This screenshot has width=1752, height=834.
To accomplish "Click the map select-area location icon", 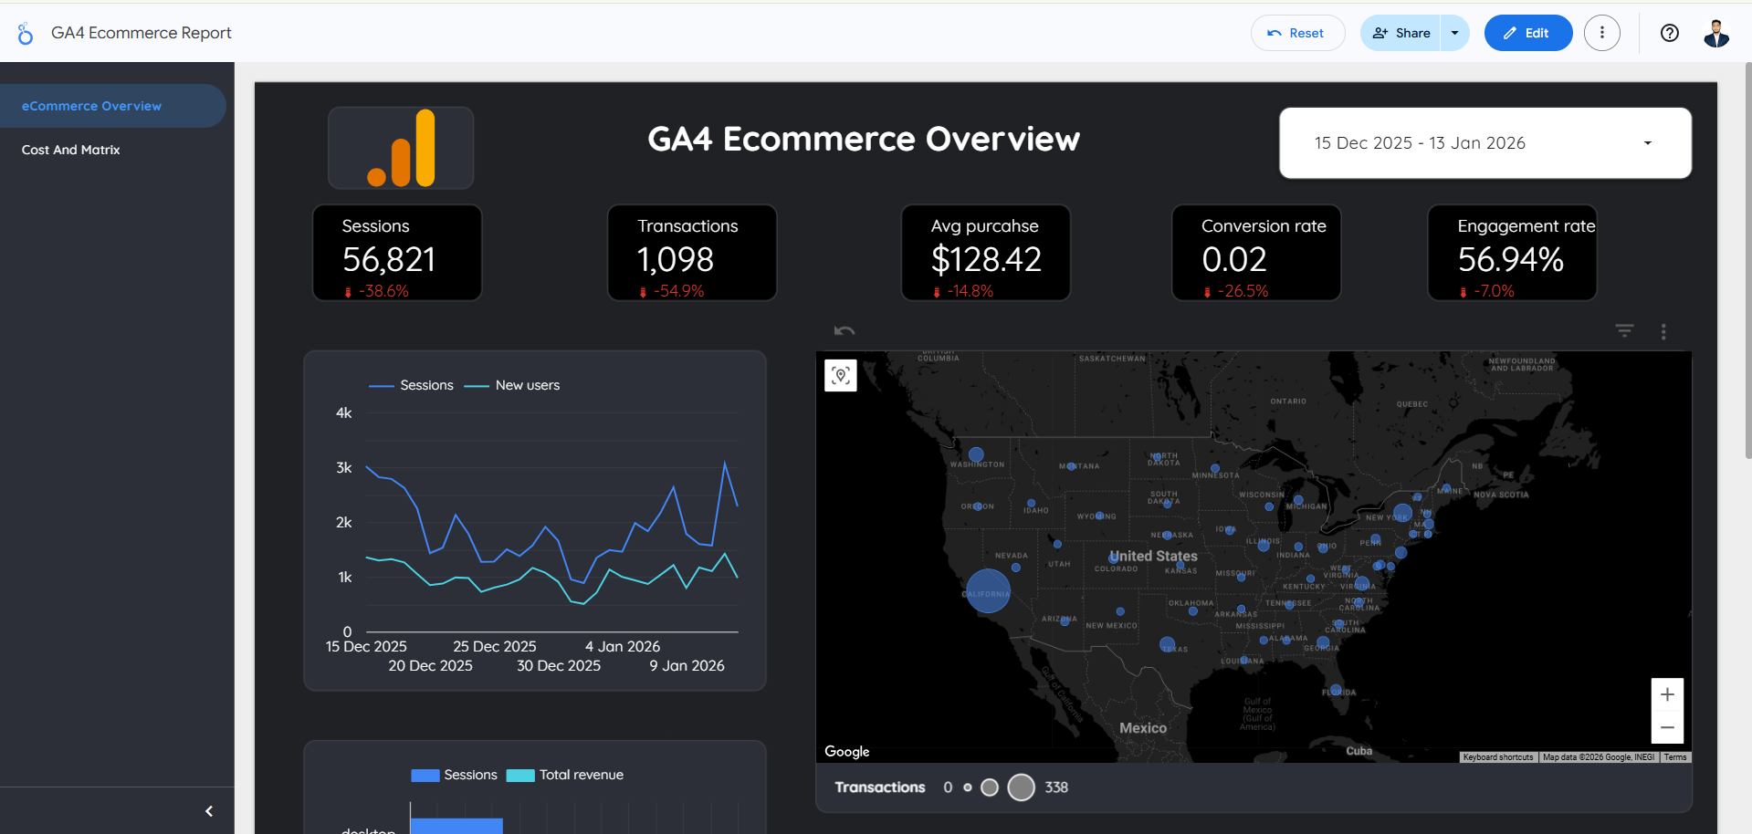I will (x=841, y=376).
